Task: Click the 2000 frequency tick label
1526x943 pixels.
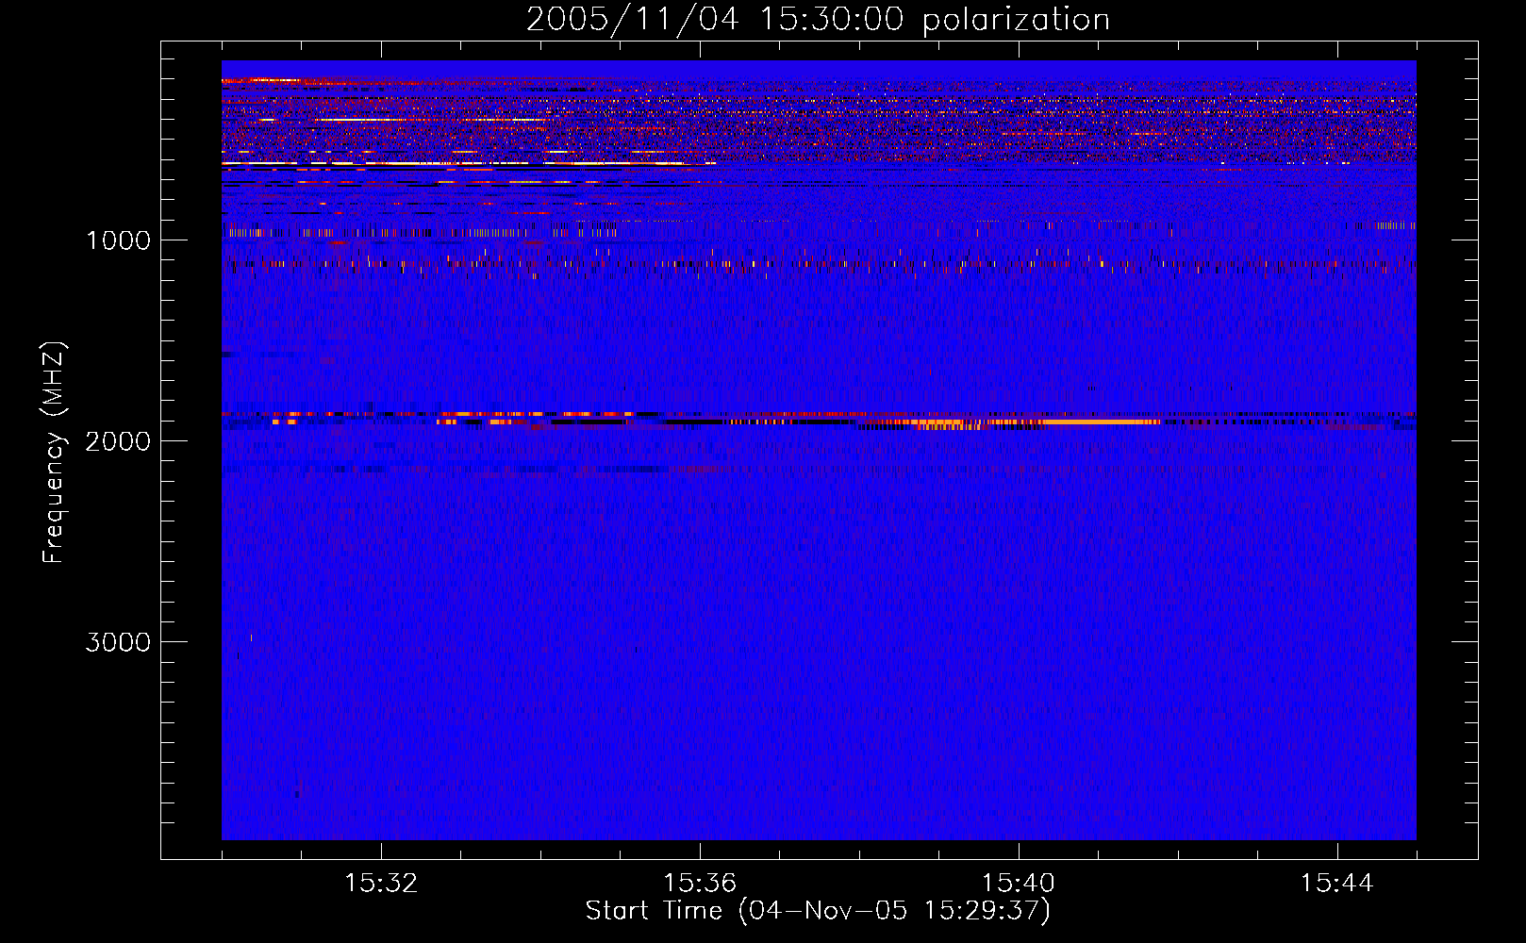Action: point(119,441)
